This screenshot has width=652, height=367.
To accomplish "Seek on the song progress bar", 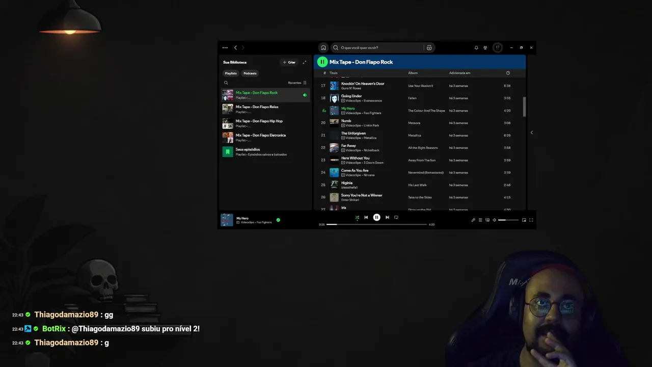I will coord(376,224).
